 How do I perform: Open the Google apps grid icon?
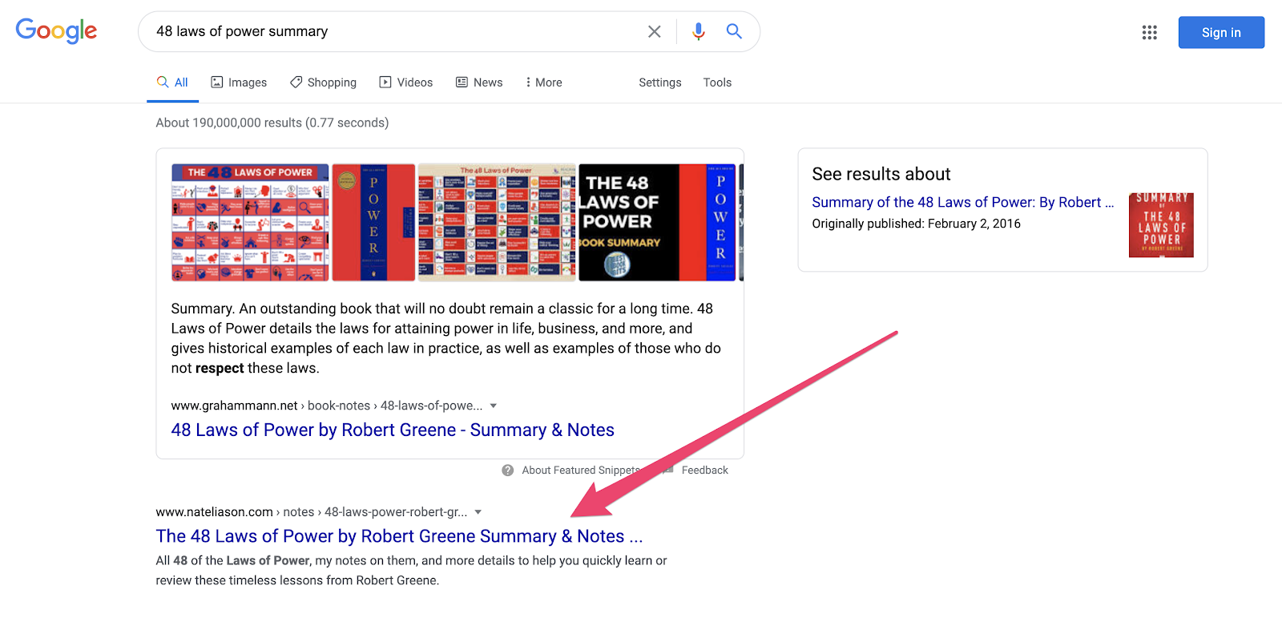[x=1150, y=32]
